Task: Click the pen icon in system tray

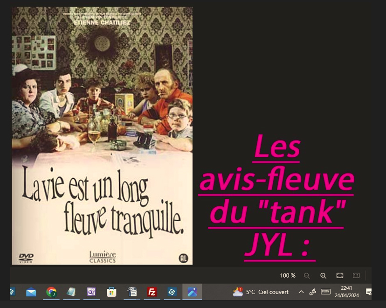Action: [313, 292]
